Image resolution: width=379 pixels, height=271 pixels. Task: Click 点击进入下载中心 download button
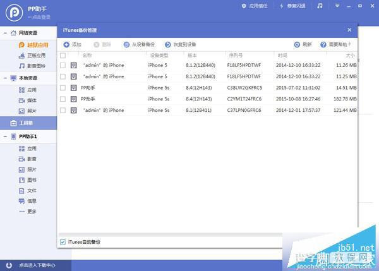31,265
